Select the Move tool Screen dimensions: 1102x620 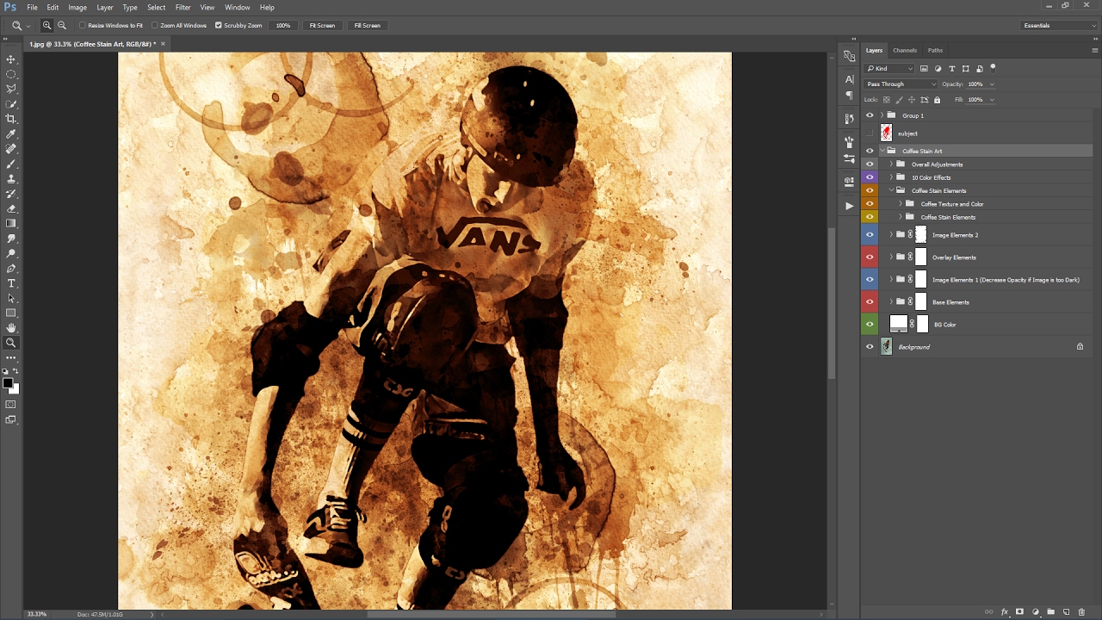(11, 59)
